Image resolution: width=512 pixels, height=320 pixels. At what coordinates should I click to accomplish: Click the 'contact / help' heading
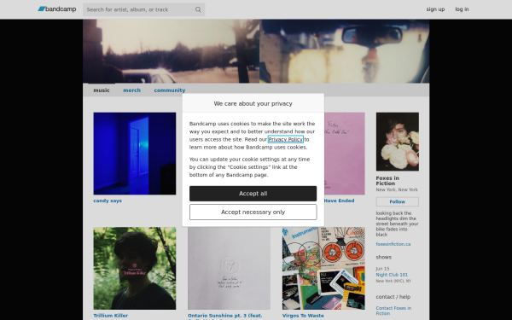click(x=393, y=297)
